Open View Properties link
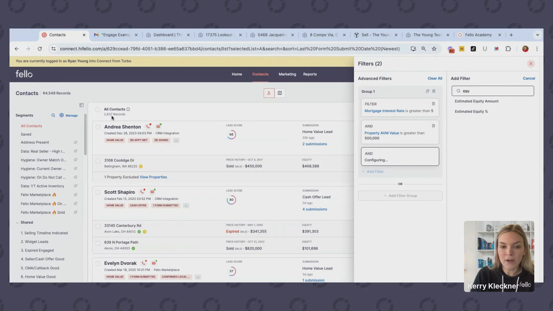 (153, 177)
